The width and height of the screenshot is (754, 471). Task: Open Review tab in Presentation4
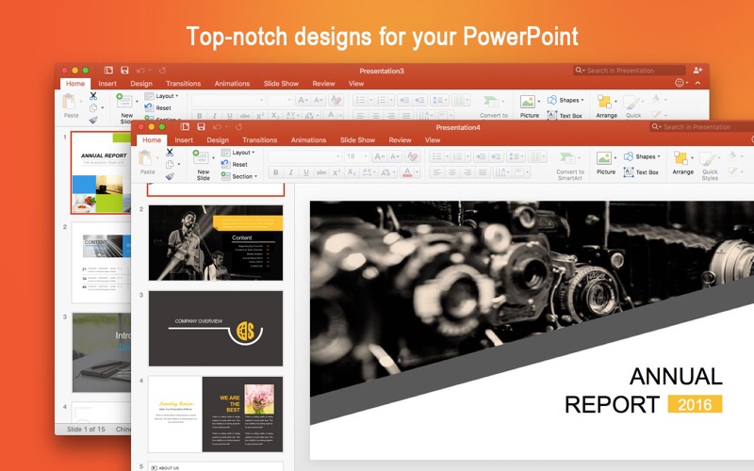(x=400, y=139)
